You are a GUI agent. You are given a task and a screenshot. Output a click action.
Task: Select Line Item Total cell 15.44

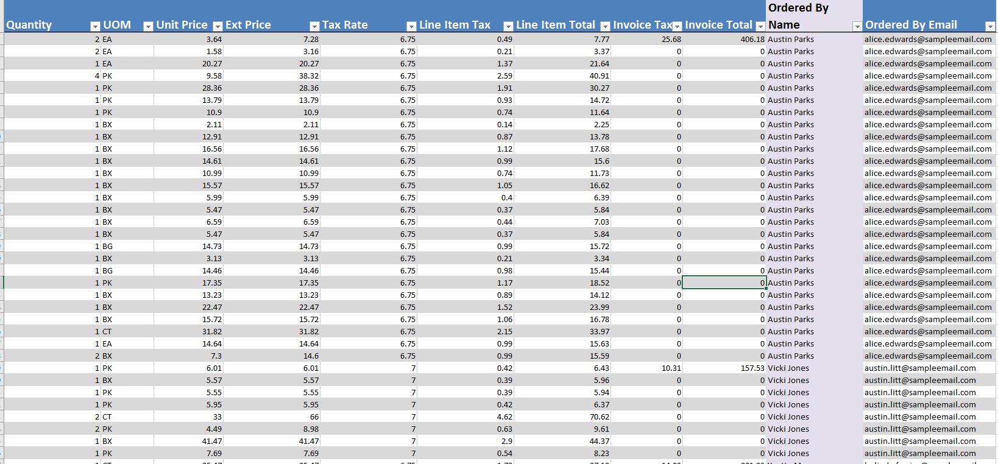(x=562, y=270)
